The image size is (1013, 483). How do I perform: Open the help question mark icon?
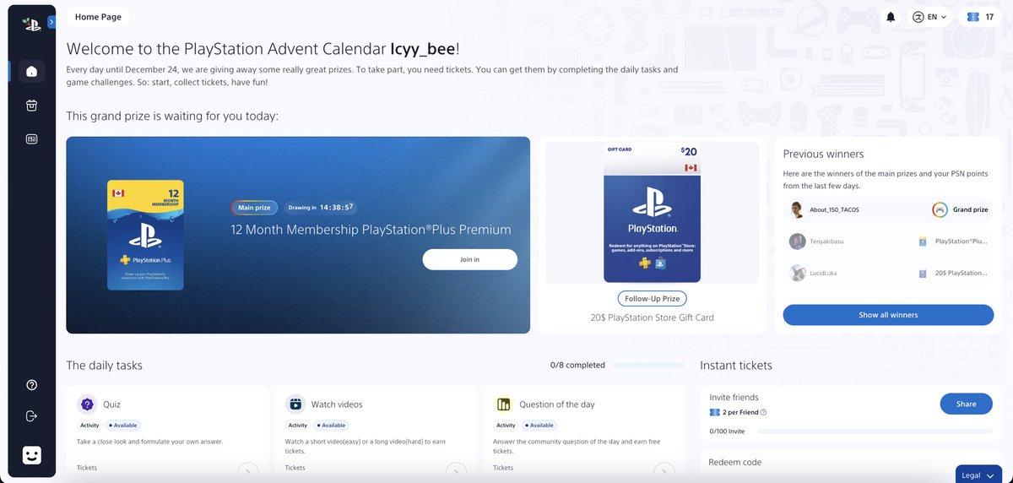31,385
